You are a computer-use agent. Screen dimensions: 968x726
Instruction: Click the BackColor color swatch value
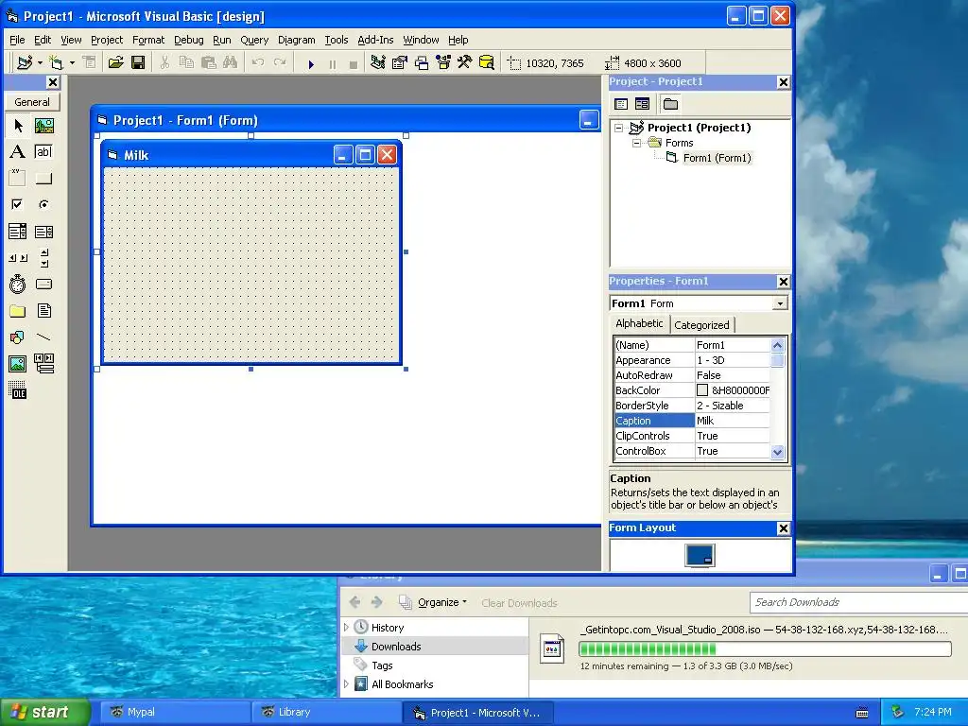point(702,390)
